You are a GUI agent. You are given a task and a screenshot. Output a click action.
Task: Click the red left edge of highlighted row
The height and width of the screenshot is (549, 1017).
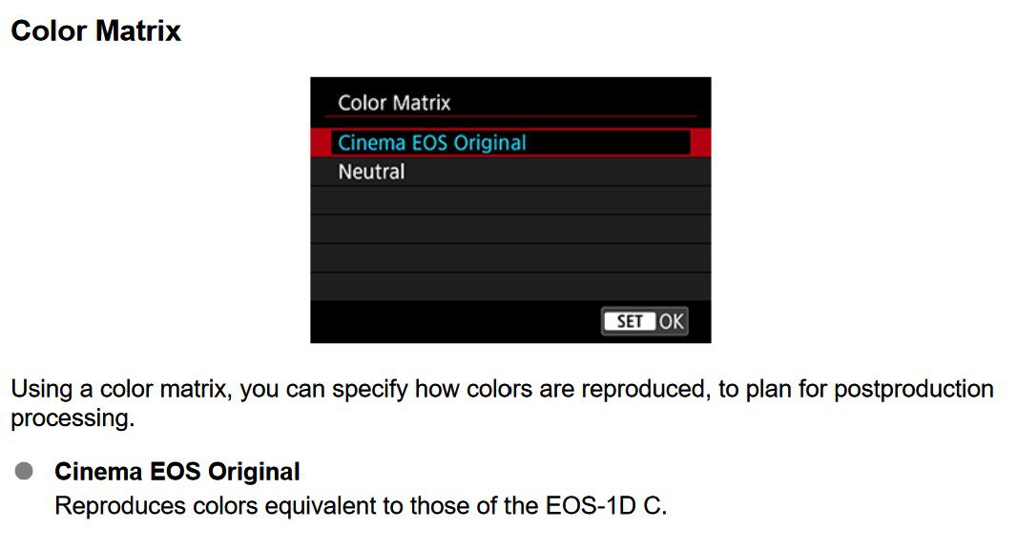click(x=321, y=143)
